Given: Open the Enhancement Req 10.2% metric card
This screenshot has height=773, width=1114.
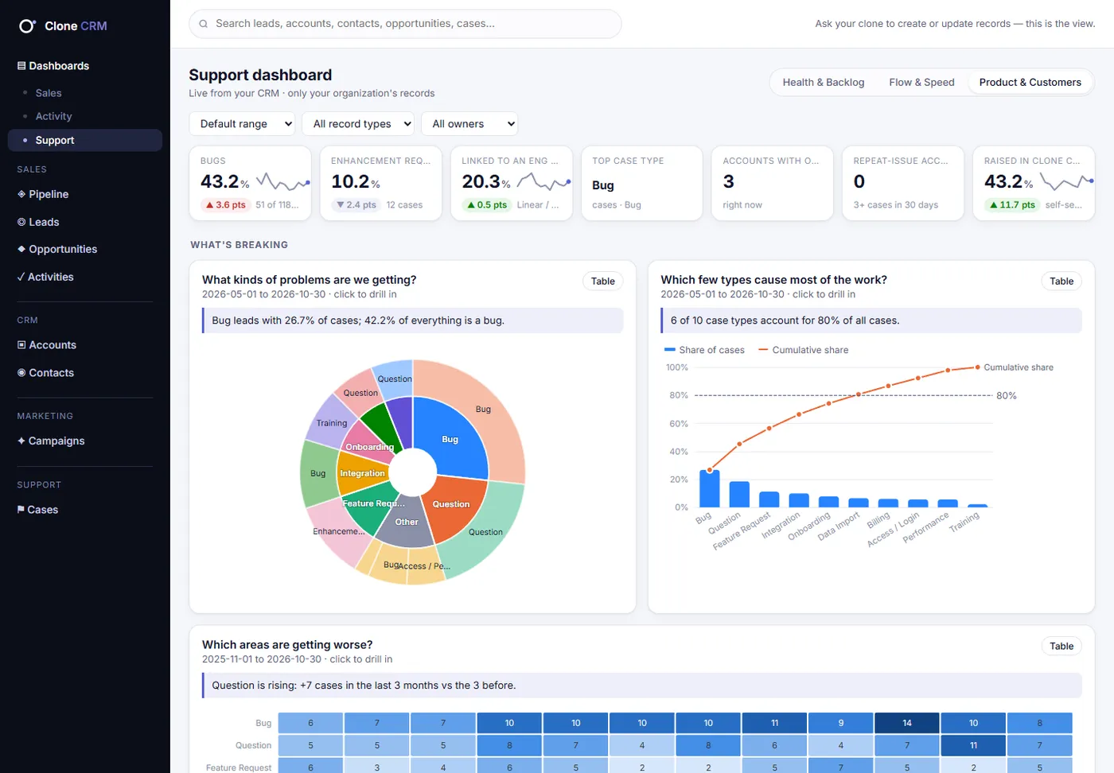Looking at the screenshot, I should point(380,183).
